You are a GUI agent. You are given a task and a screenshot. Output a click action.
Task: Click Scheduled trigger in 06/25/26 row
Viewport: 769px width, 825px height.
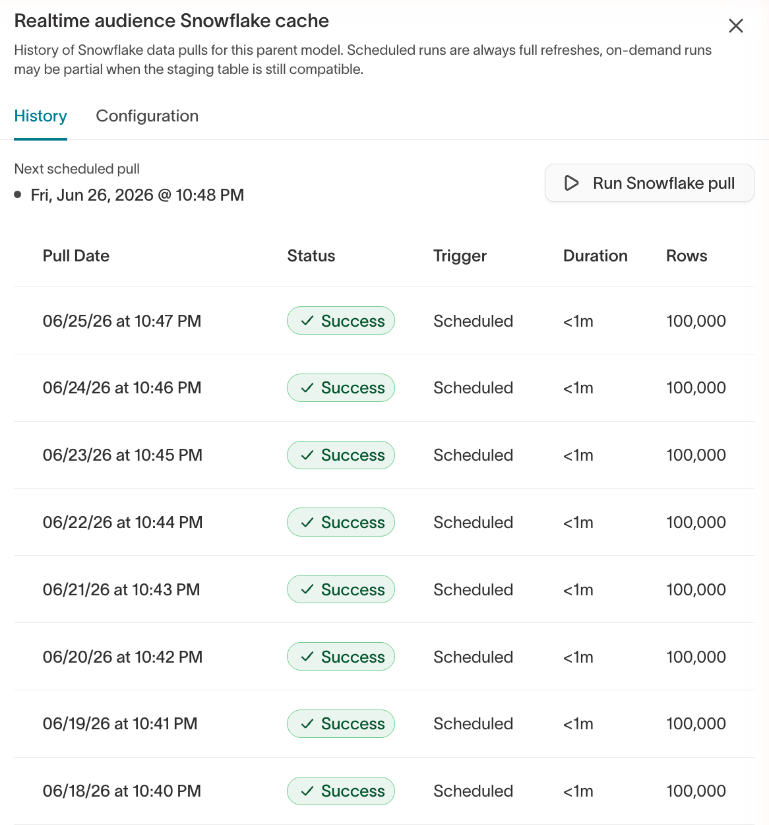[x=473, y=321]
